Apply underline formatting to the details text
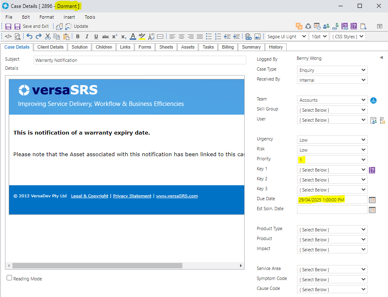The width and height of the screenshot is (388, 297). click(x=96, y=37)
